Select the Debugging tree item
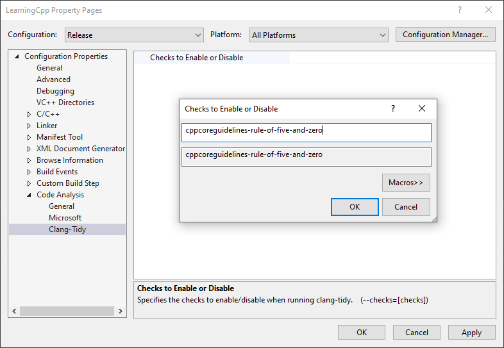This screenshot has width=504, height=348. coord(55,91)
